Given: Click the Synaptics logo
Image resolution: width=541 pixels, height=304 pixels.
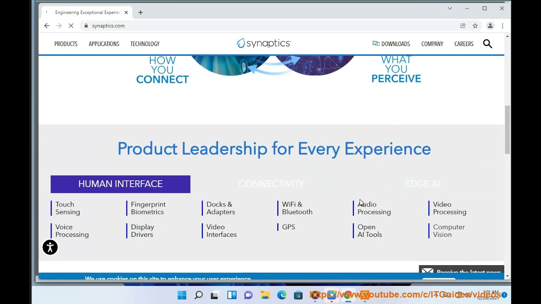Looking at the screenshot, I should (264, 43).
